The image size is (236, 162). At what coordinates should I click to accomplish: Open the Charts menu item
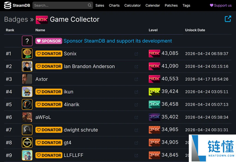(x=114, y=5)
